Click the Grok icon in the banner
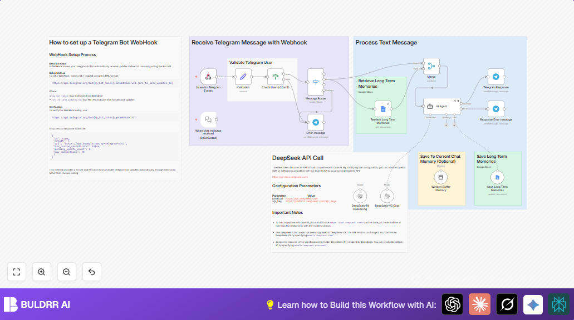The width and height of the screenshot is (574, 320). 507,304
